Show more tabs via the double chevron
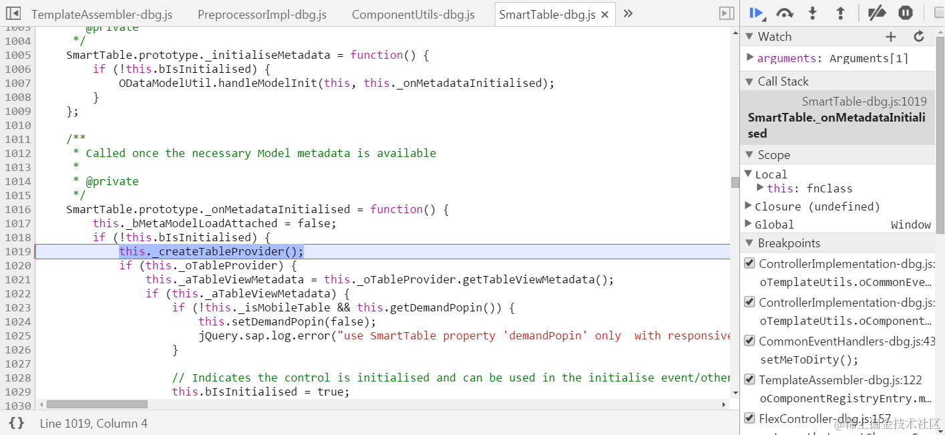 click(x=628, y=13)
